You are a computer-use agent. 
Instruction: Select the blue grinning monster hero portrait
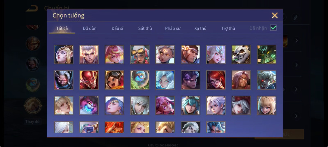89,105
